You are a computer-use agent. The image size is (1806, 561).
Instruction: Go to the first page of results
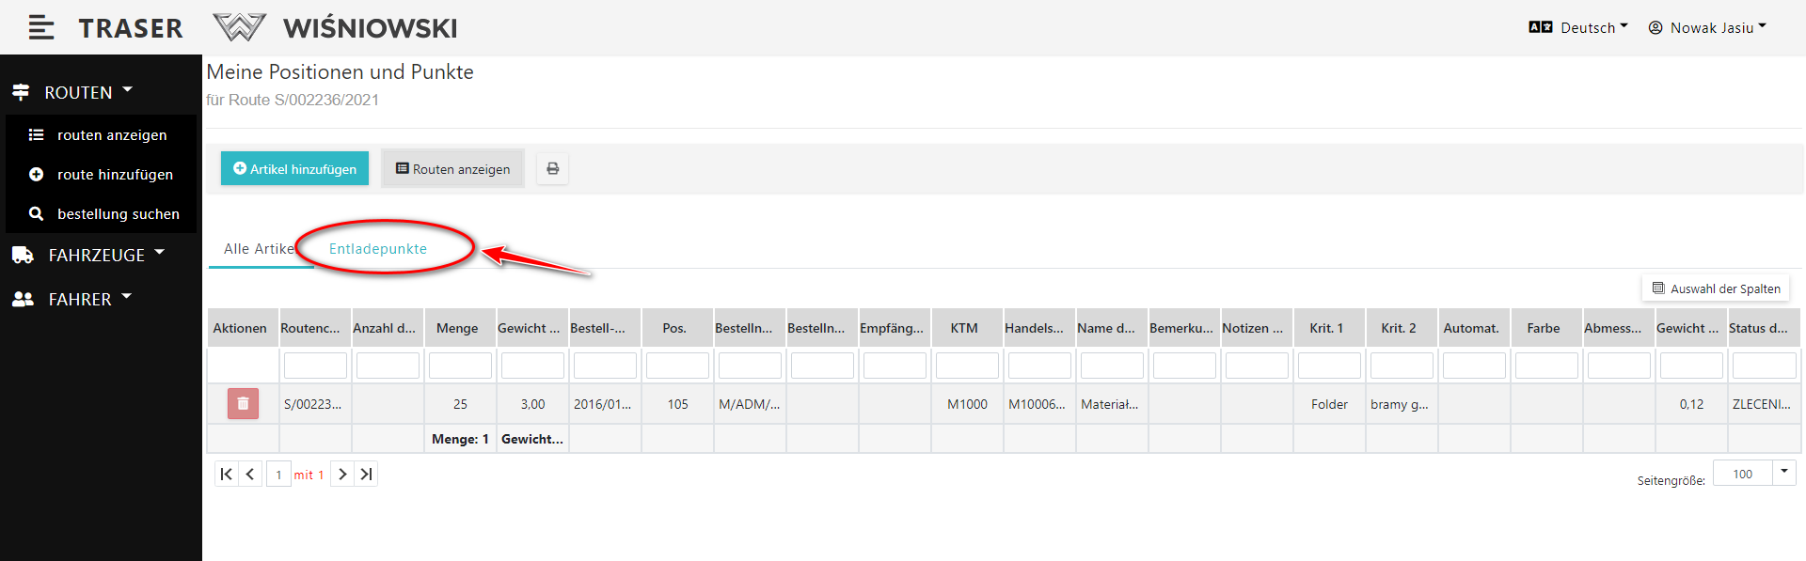pos(226,475)
